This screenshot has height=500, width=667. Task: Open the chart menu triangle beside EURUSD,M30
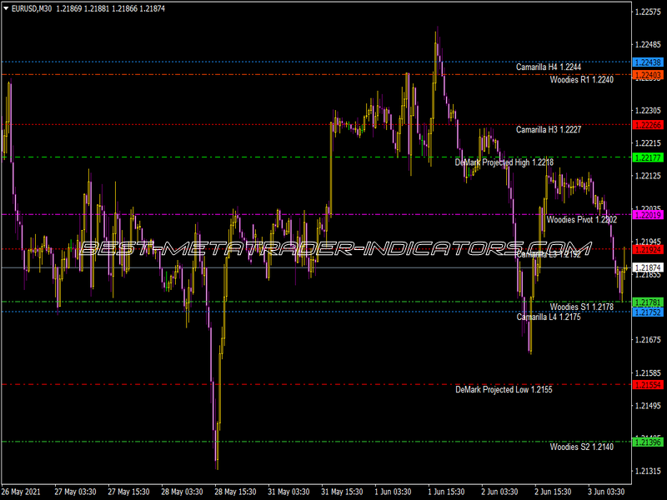(6, 8)
